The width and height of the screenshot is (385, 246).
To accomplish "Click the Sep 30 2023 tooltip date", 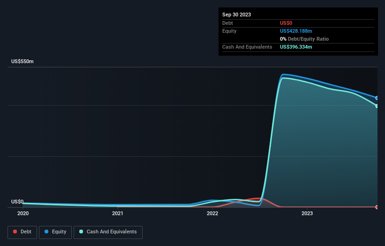I will (x=236, y=14).
